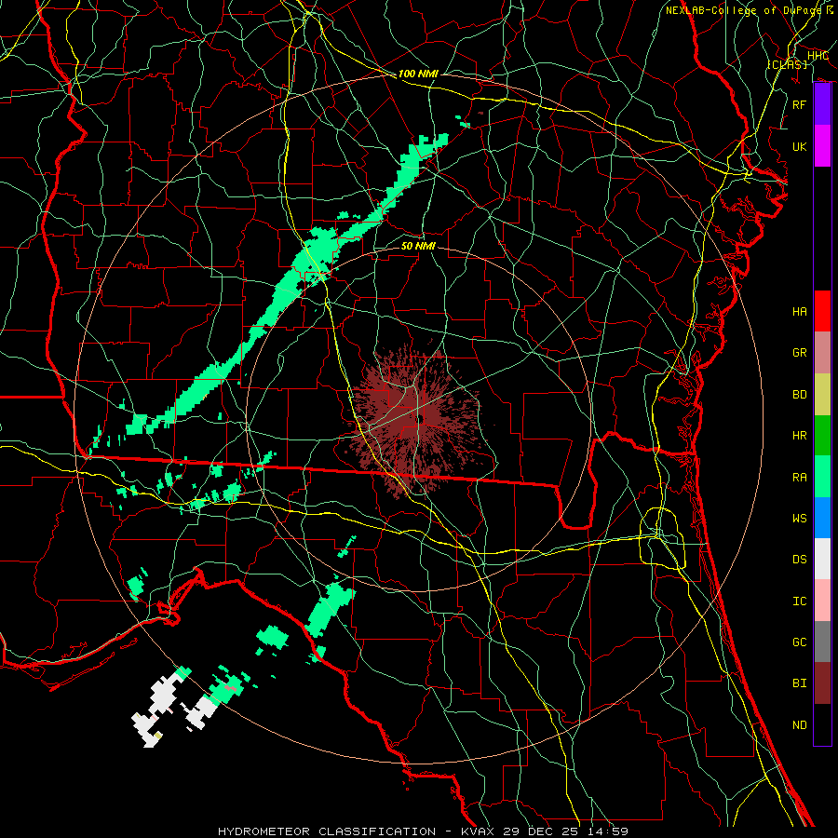Screen dimensions: 838x838
Task: Click the 50 NMI range ring label
Action: [x=418, y=246]
